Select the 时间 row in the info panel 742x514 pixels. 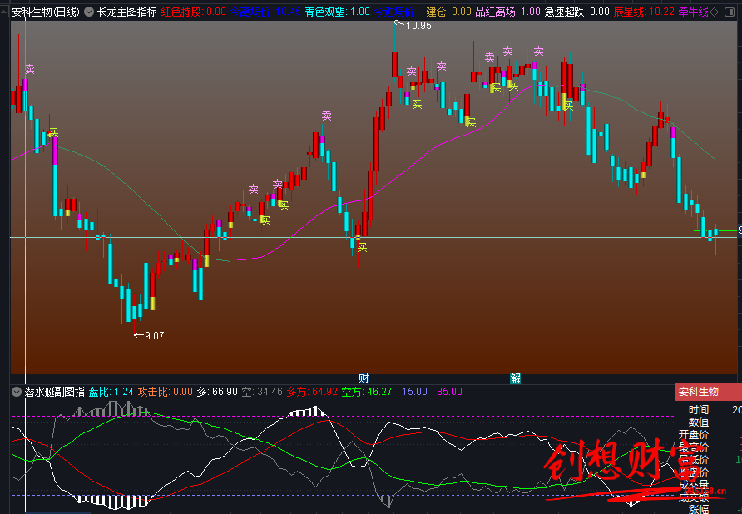(709, 410)
